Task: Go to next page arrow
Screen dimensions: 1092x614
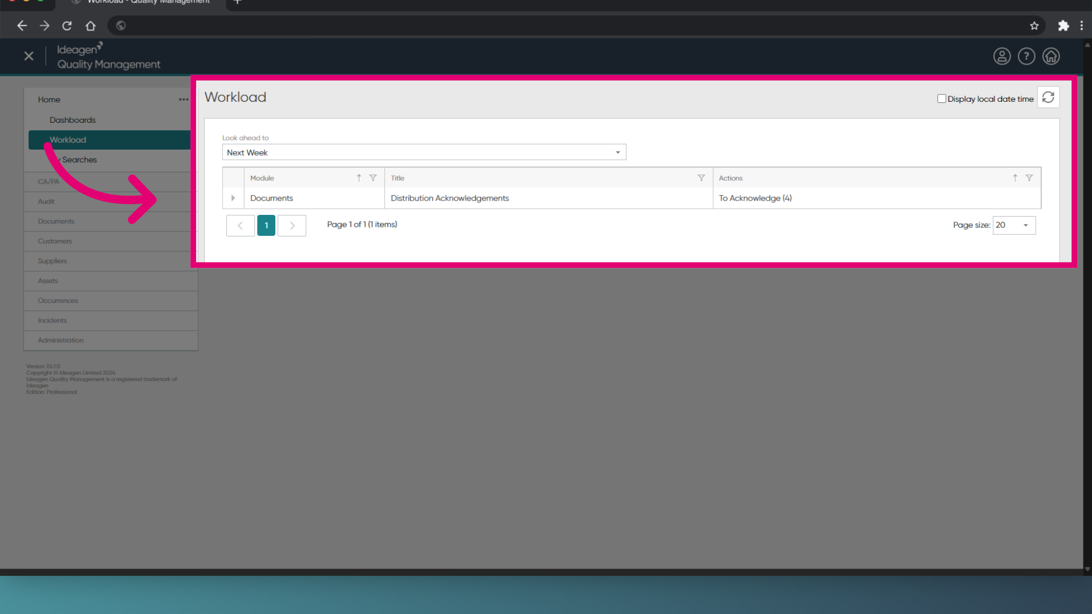Action: pyautogui.click(x=292, y=226)
